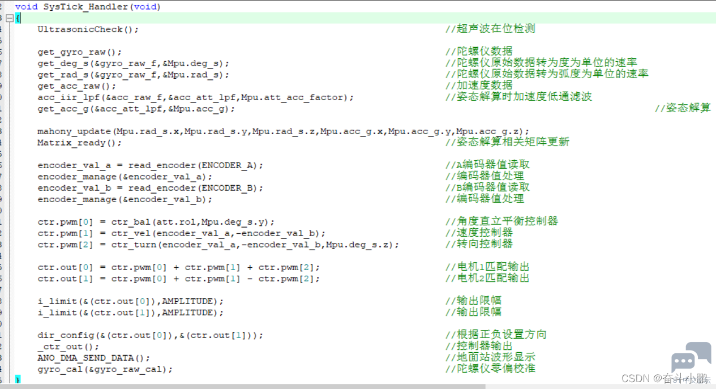Click the '//速度控制器' comment
The image size is (716, 389).
pos(479,233)
